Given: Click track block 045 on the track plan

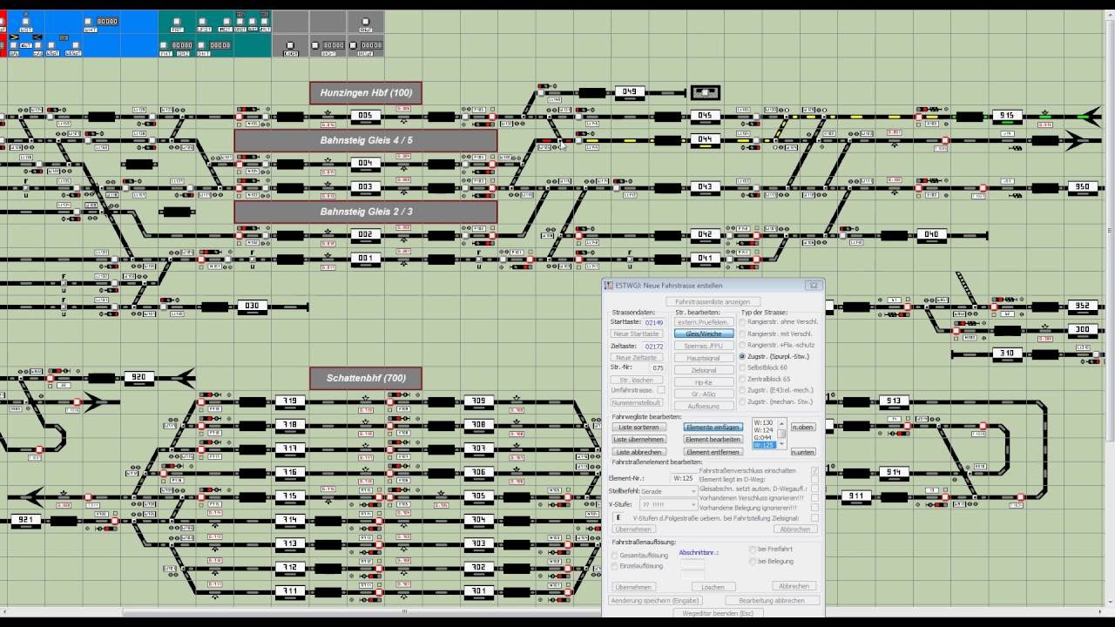Looking at the screenshot, I should [705, 116].
